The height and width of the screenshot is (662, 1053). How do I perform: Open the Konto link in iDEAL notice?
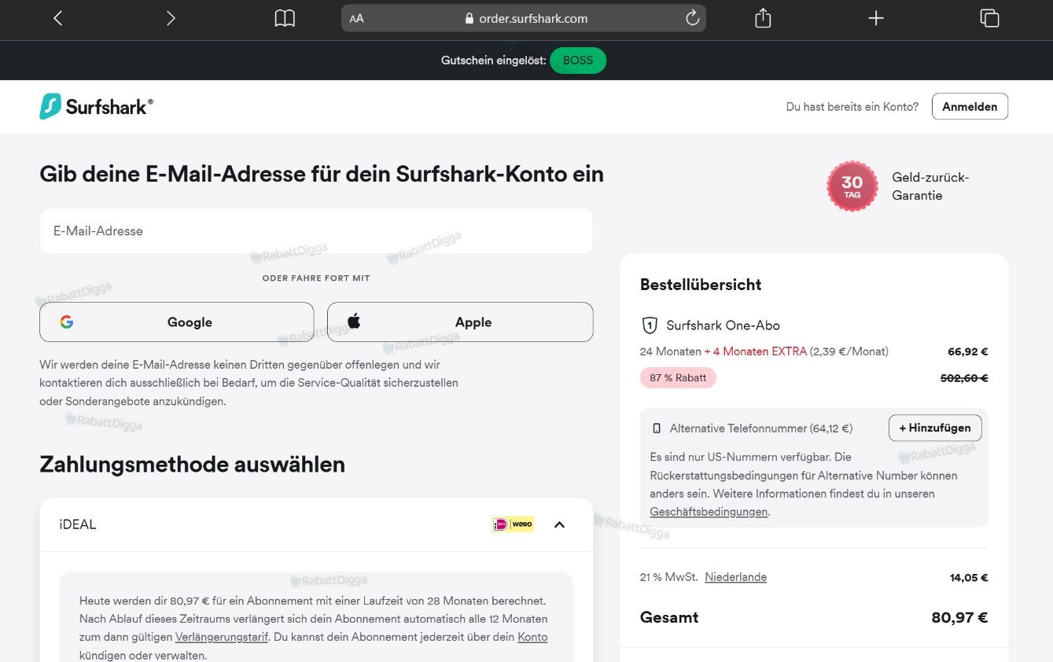[532, 637]
